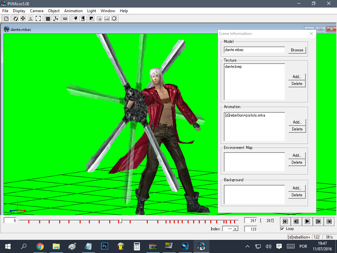Screen dimensions: 337x253
Task: Open the File menu
Action: coord(5,11)
